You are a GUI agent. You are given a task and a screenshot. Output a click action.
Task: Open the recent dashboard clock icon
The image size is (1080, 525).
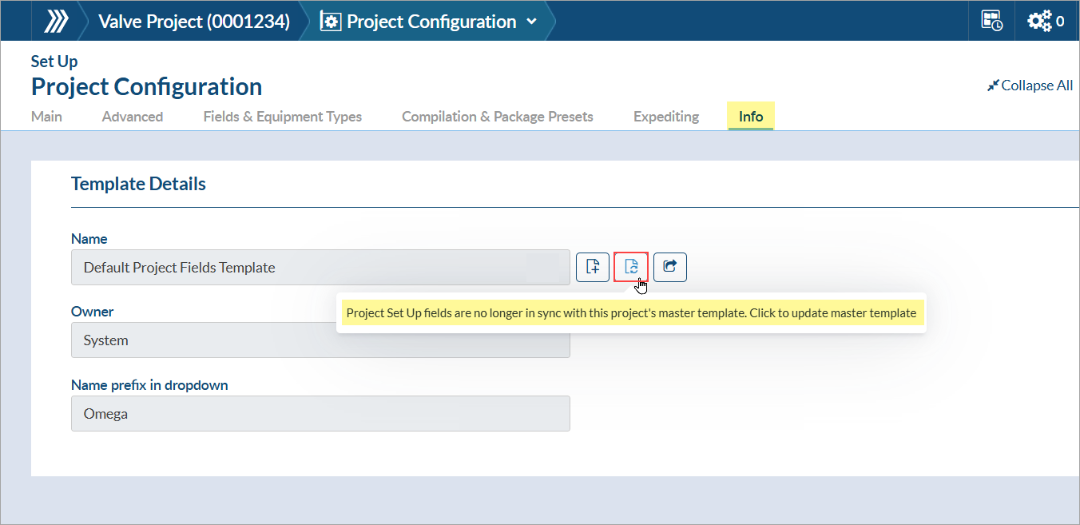click(991, 22)
